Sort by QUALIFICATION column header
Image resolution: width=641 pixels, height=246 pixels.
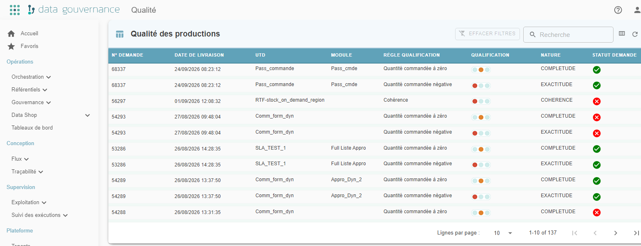pyautogui.click(x=490, y=55)
